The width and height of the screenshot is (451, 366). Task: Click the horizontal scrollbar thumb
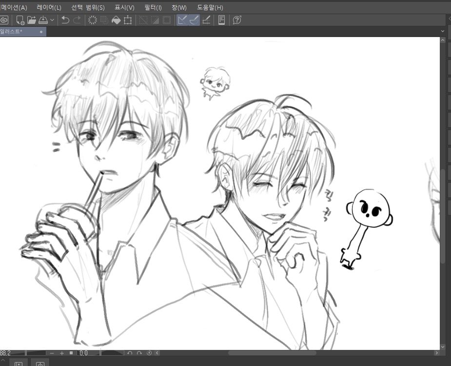[x=272, y=353]
